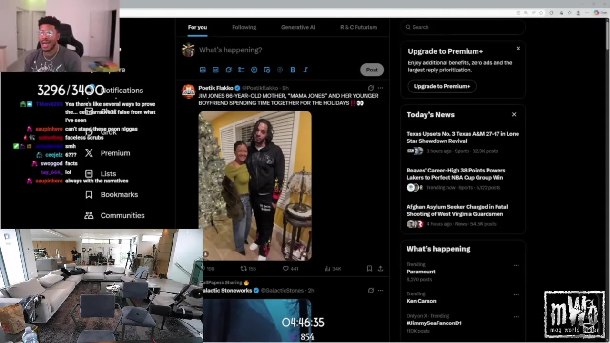Repost the Poetik Flakko tweet

coord(248,269)
